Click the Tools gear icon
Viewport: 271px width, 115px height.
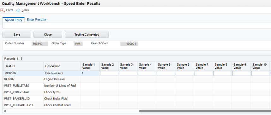pos(18,10)
